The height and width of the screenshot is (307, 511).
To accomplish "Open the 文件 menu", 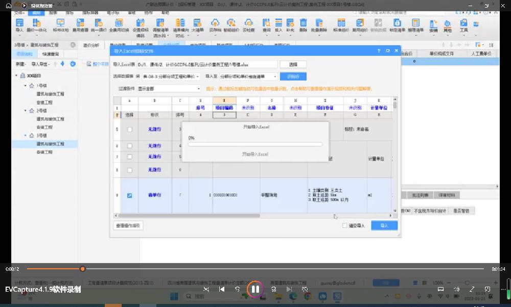I will coord(19,13).
